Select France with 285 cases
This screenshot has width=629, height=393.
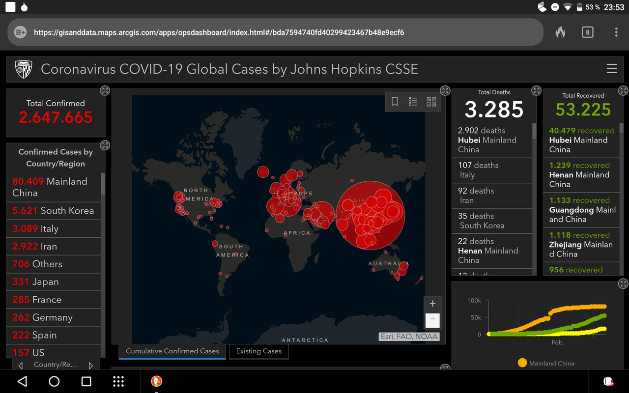[x=53, y=300]
